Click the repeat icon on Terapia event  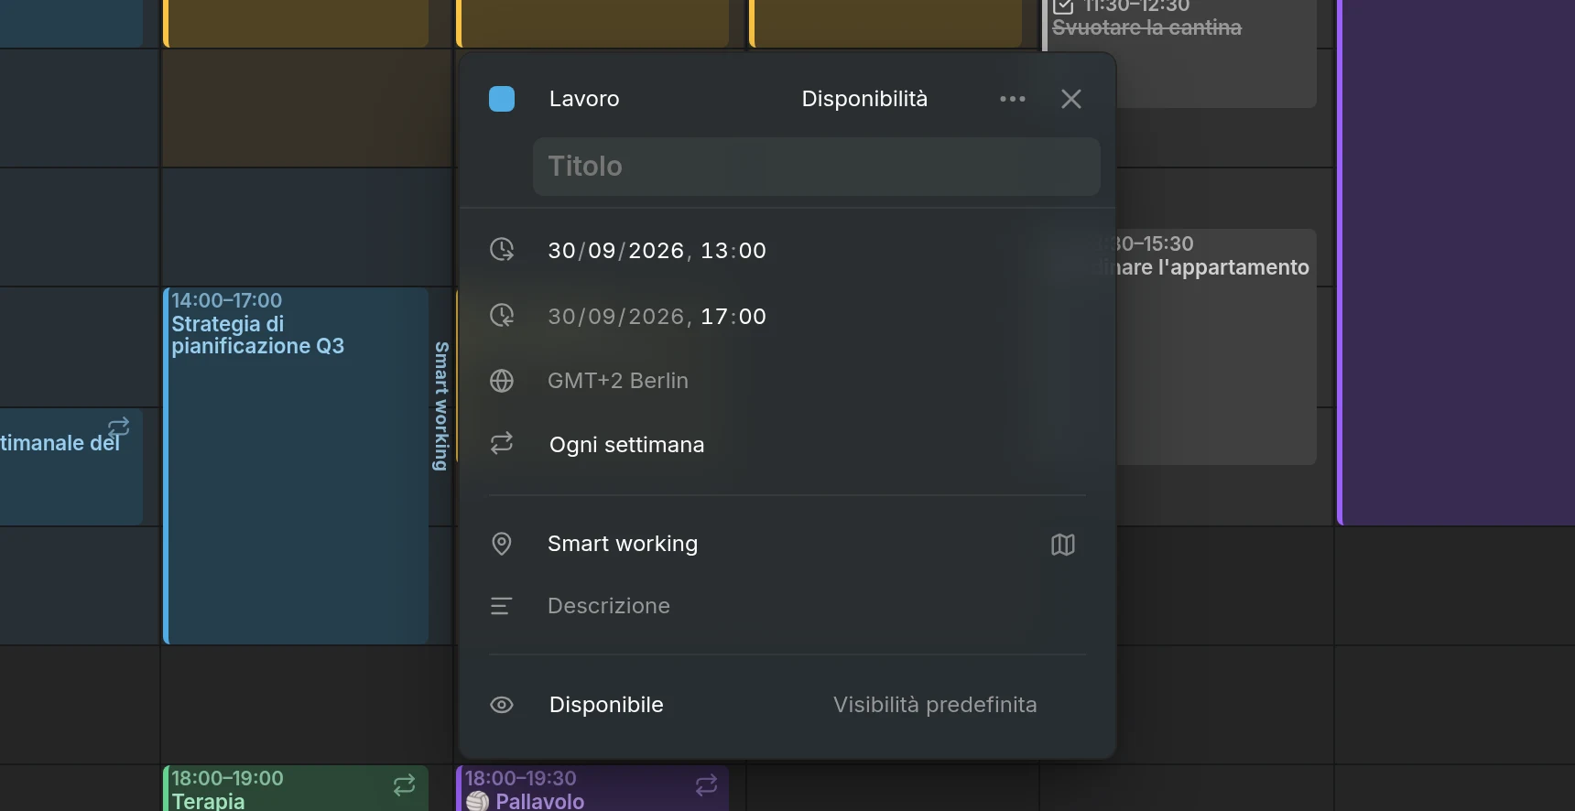(405, 785)
